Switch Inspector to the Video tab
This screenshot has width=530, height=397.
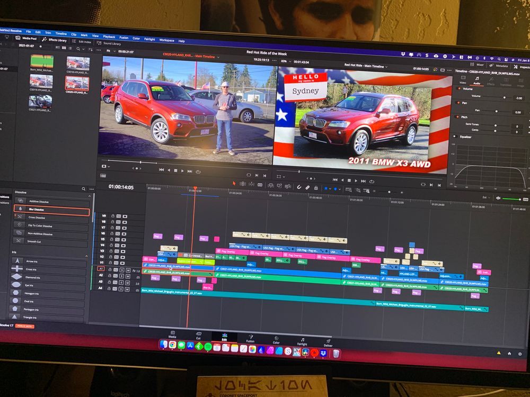[463, 80]
